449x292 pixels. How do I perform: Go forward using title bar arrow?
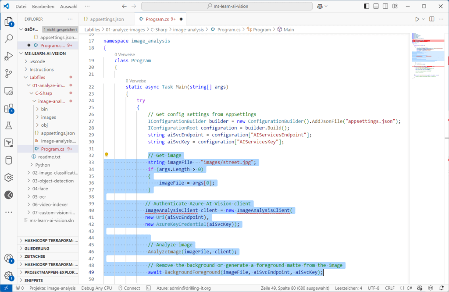point(134,6)
